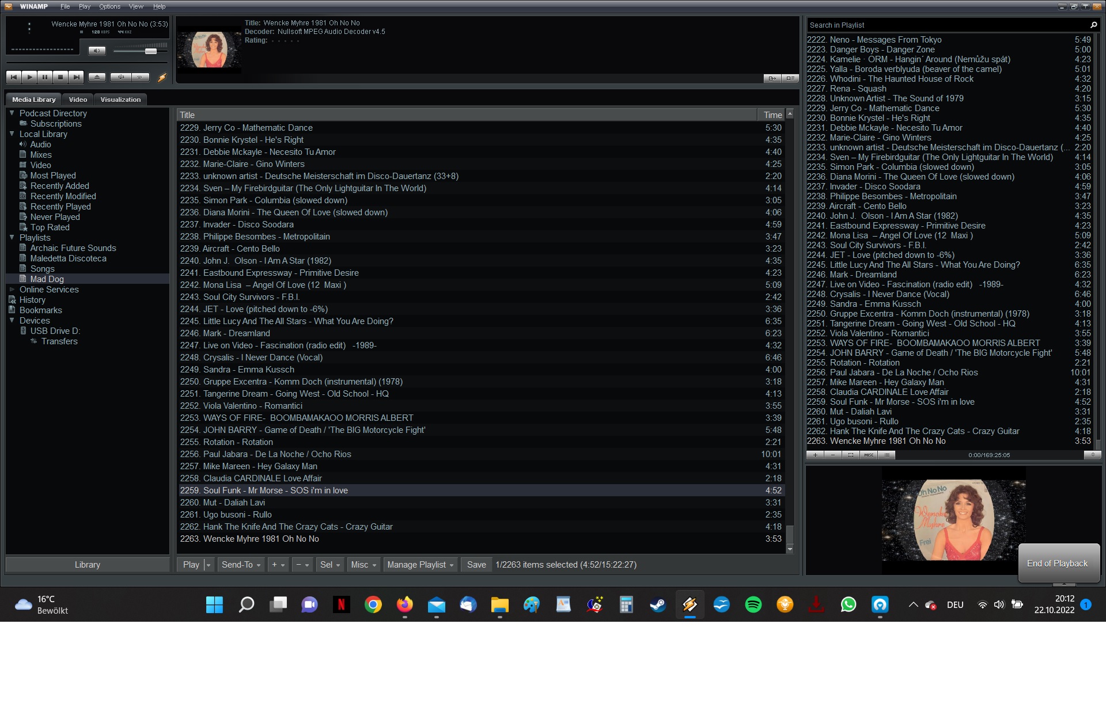
Task: Toggle the repeat button
Action: (140, 77)
